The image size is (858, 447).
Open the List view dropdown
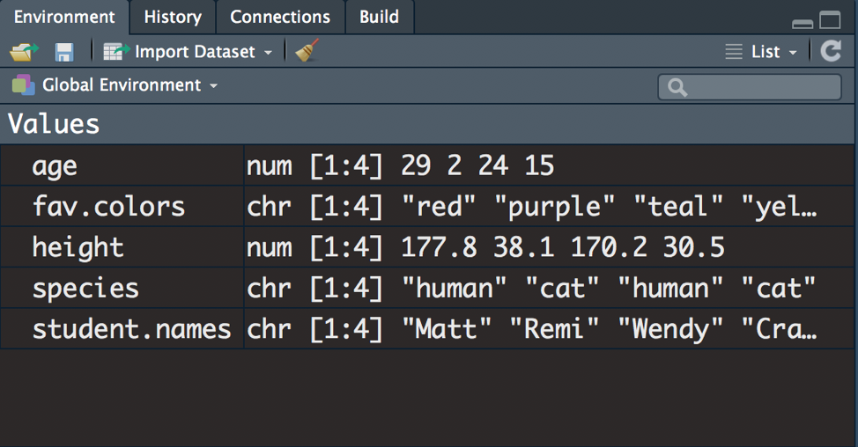761,52
